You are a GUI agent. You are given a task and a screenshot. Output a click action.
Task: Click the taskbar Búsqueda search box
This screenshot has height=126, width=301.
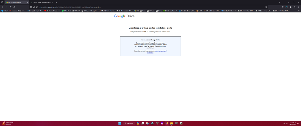[x=129, y=123]
